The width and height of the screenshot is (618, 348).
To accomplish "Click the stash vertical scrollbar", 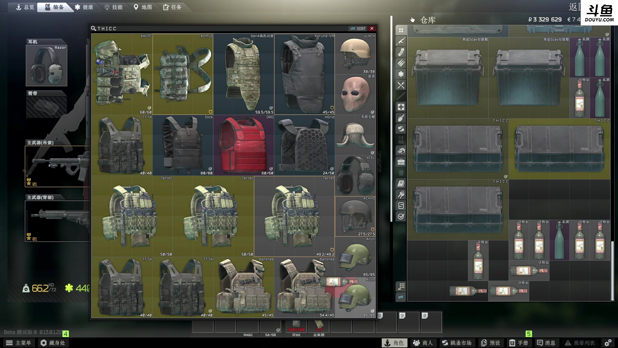I will pos(613,271).
